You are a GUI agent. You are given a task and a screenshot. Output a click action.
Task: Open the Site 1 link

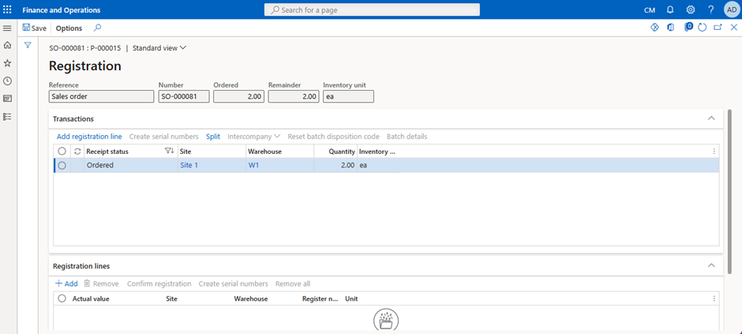[x=189, y=166]
